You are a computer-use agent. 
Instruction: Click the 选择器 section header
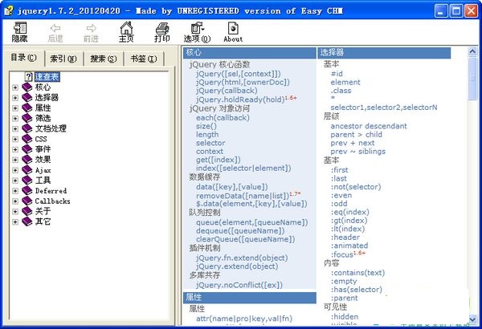pos(384,52)
